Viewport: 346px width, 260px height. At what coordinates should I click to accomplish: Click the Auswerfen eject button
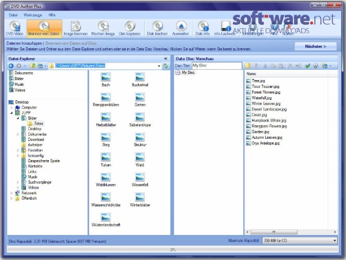[180, 28]
